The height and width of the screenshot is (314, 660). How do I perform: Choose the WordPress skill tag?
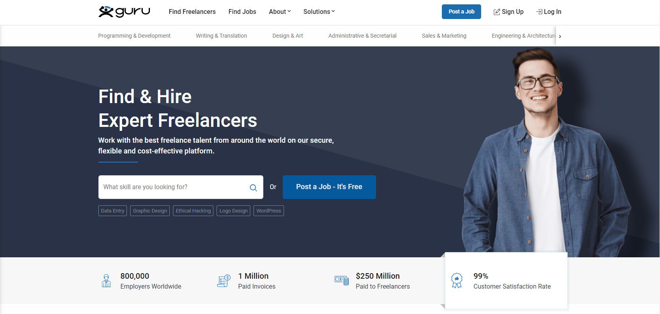[x=269, y=211]
